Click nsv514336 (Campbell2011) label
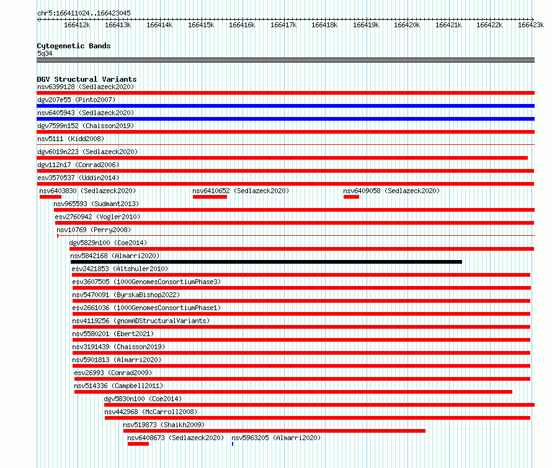The height and width of the screenshot is (468, 552). (118, 386)
